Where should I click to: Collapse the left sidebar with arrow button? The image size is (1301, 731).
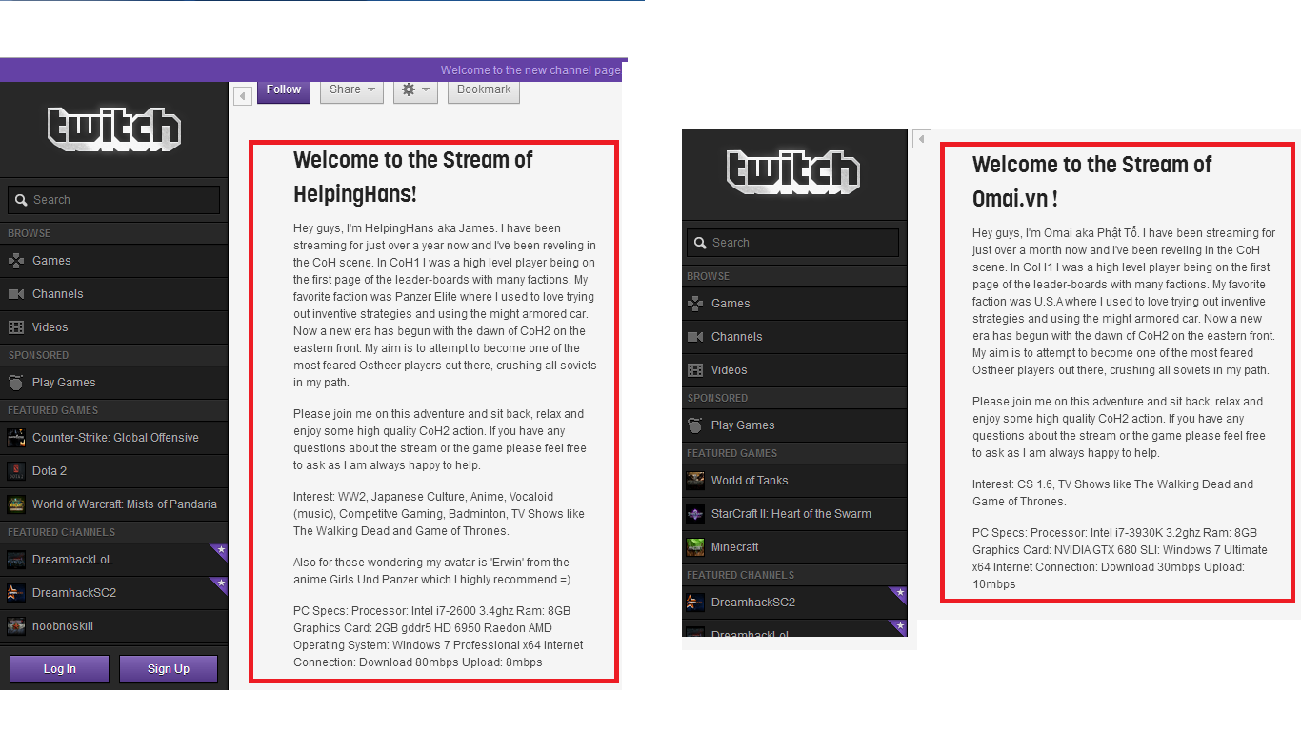click(243, 95)
